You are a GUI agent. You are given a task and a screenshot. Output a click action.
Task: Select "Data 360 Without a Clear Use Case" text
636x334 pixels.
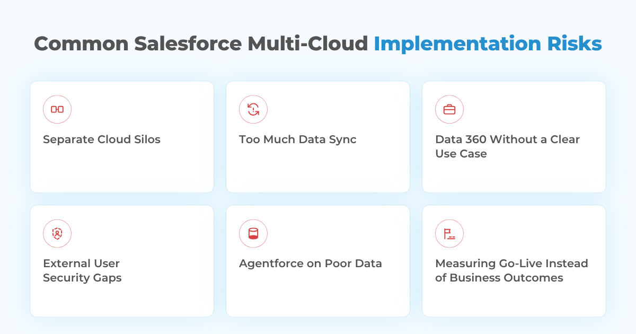click(508, 146)
